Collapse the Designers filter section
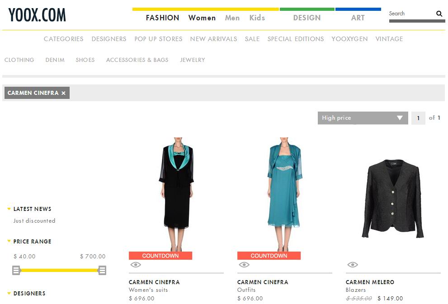The width and height of the screenshot is (448, 304). tap(9, 293)
